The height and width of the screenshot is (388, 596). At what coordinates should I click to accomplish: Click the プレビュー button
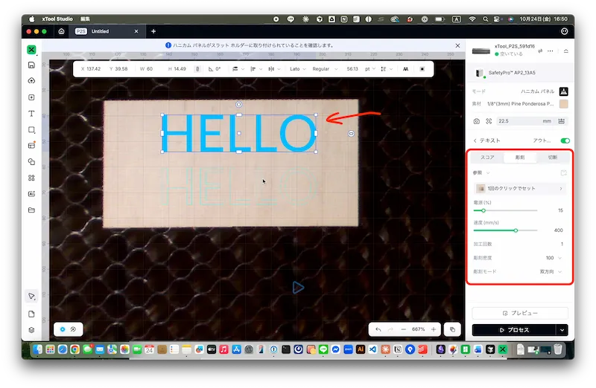[520, 314]
